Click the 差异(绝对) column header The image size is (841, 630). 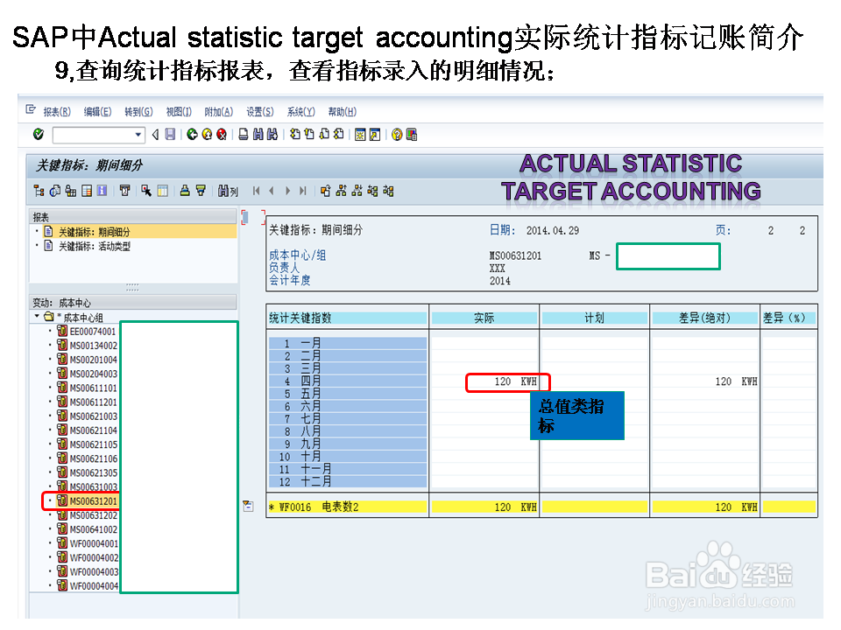[x=704, y=318]
